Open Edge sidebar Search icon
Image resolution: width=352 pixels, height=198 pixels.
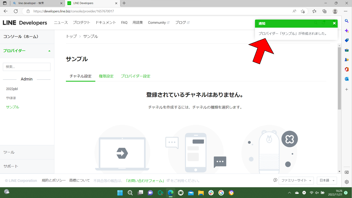[x=347, y=21]
